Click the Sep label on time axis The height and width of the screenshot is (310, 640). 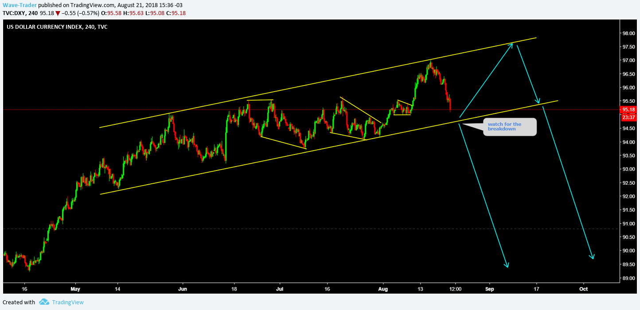pyautogui.click(x=490, y=288)
